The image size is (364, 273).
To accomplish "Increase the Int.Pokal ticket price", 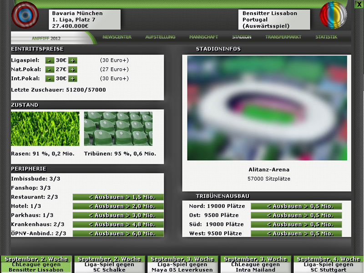I will coord(73,78).
